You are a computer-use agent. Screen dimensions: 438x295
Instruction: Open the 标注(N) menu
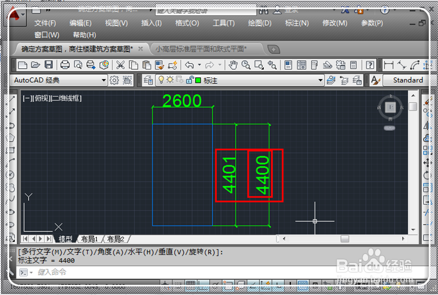pyautogui.click(x=297, y=23)
